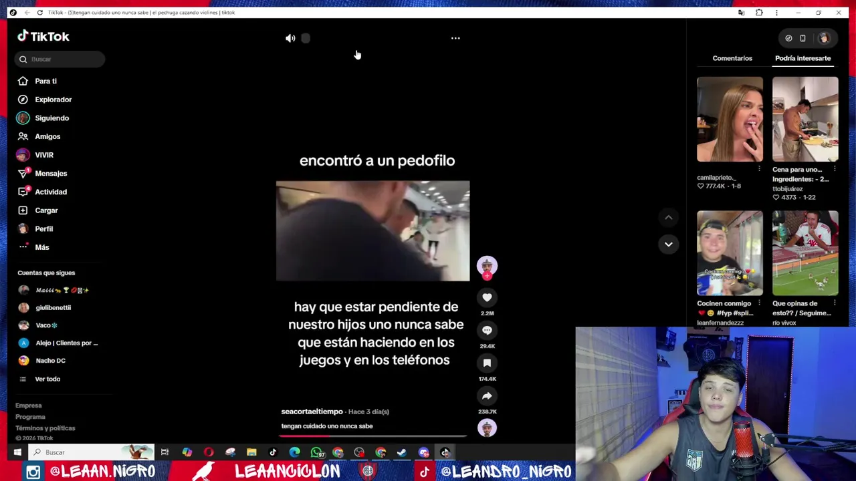Screen dimensions: 856x481
Task: Open the Vaco followed account
Action: click(46, 325)
